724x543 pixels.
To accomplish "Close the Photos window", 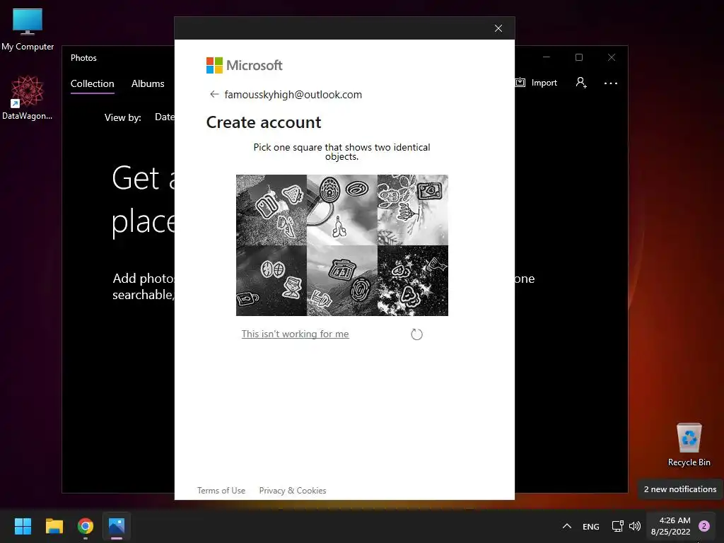I will point(612,57).
